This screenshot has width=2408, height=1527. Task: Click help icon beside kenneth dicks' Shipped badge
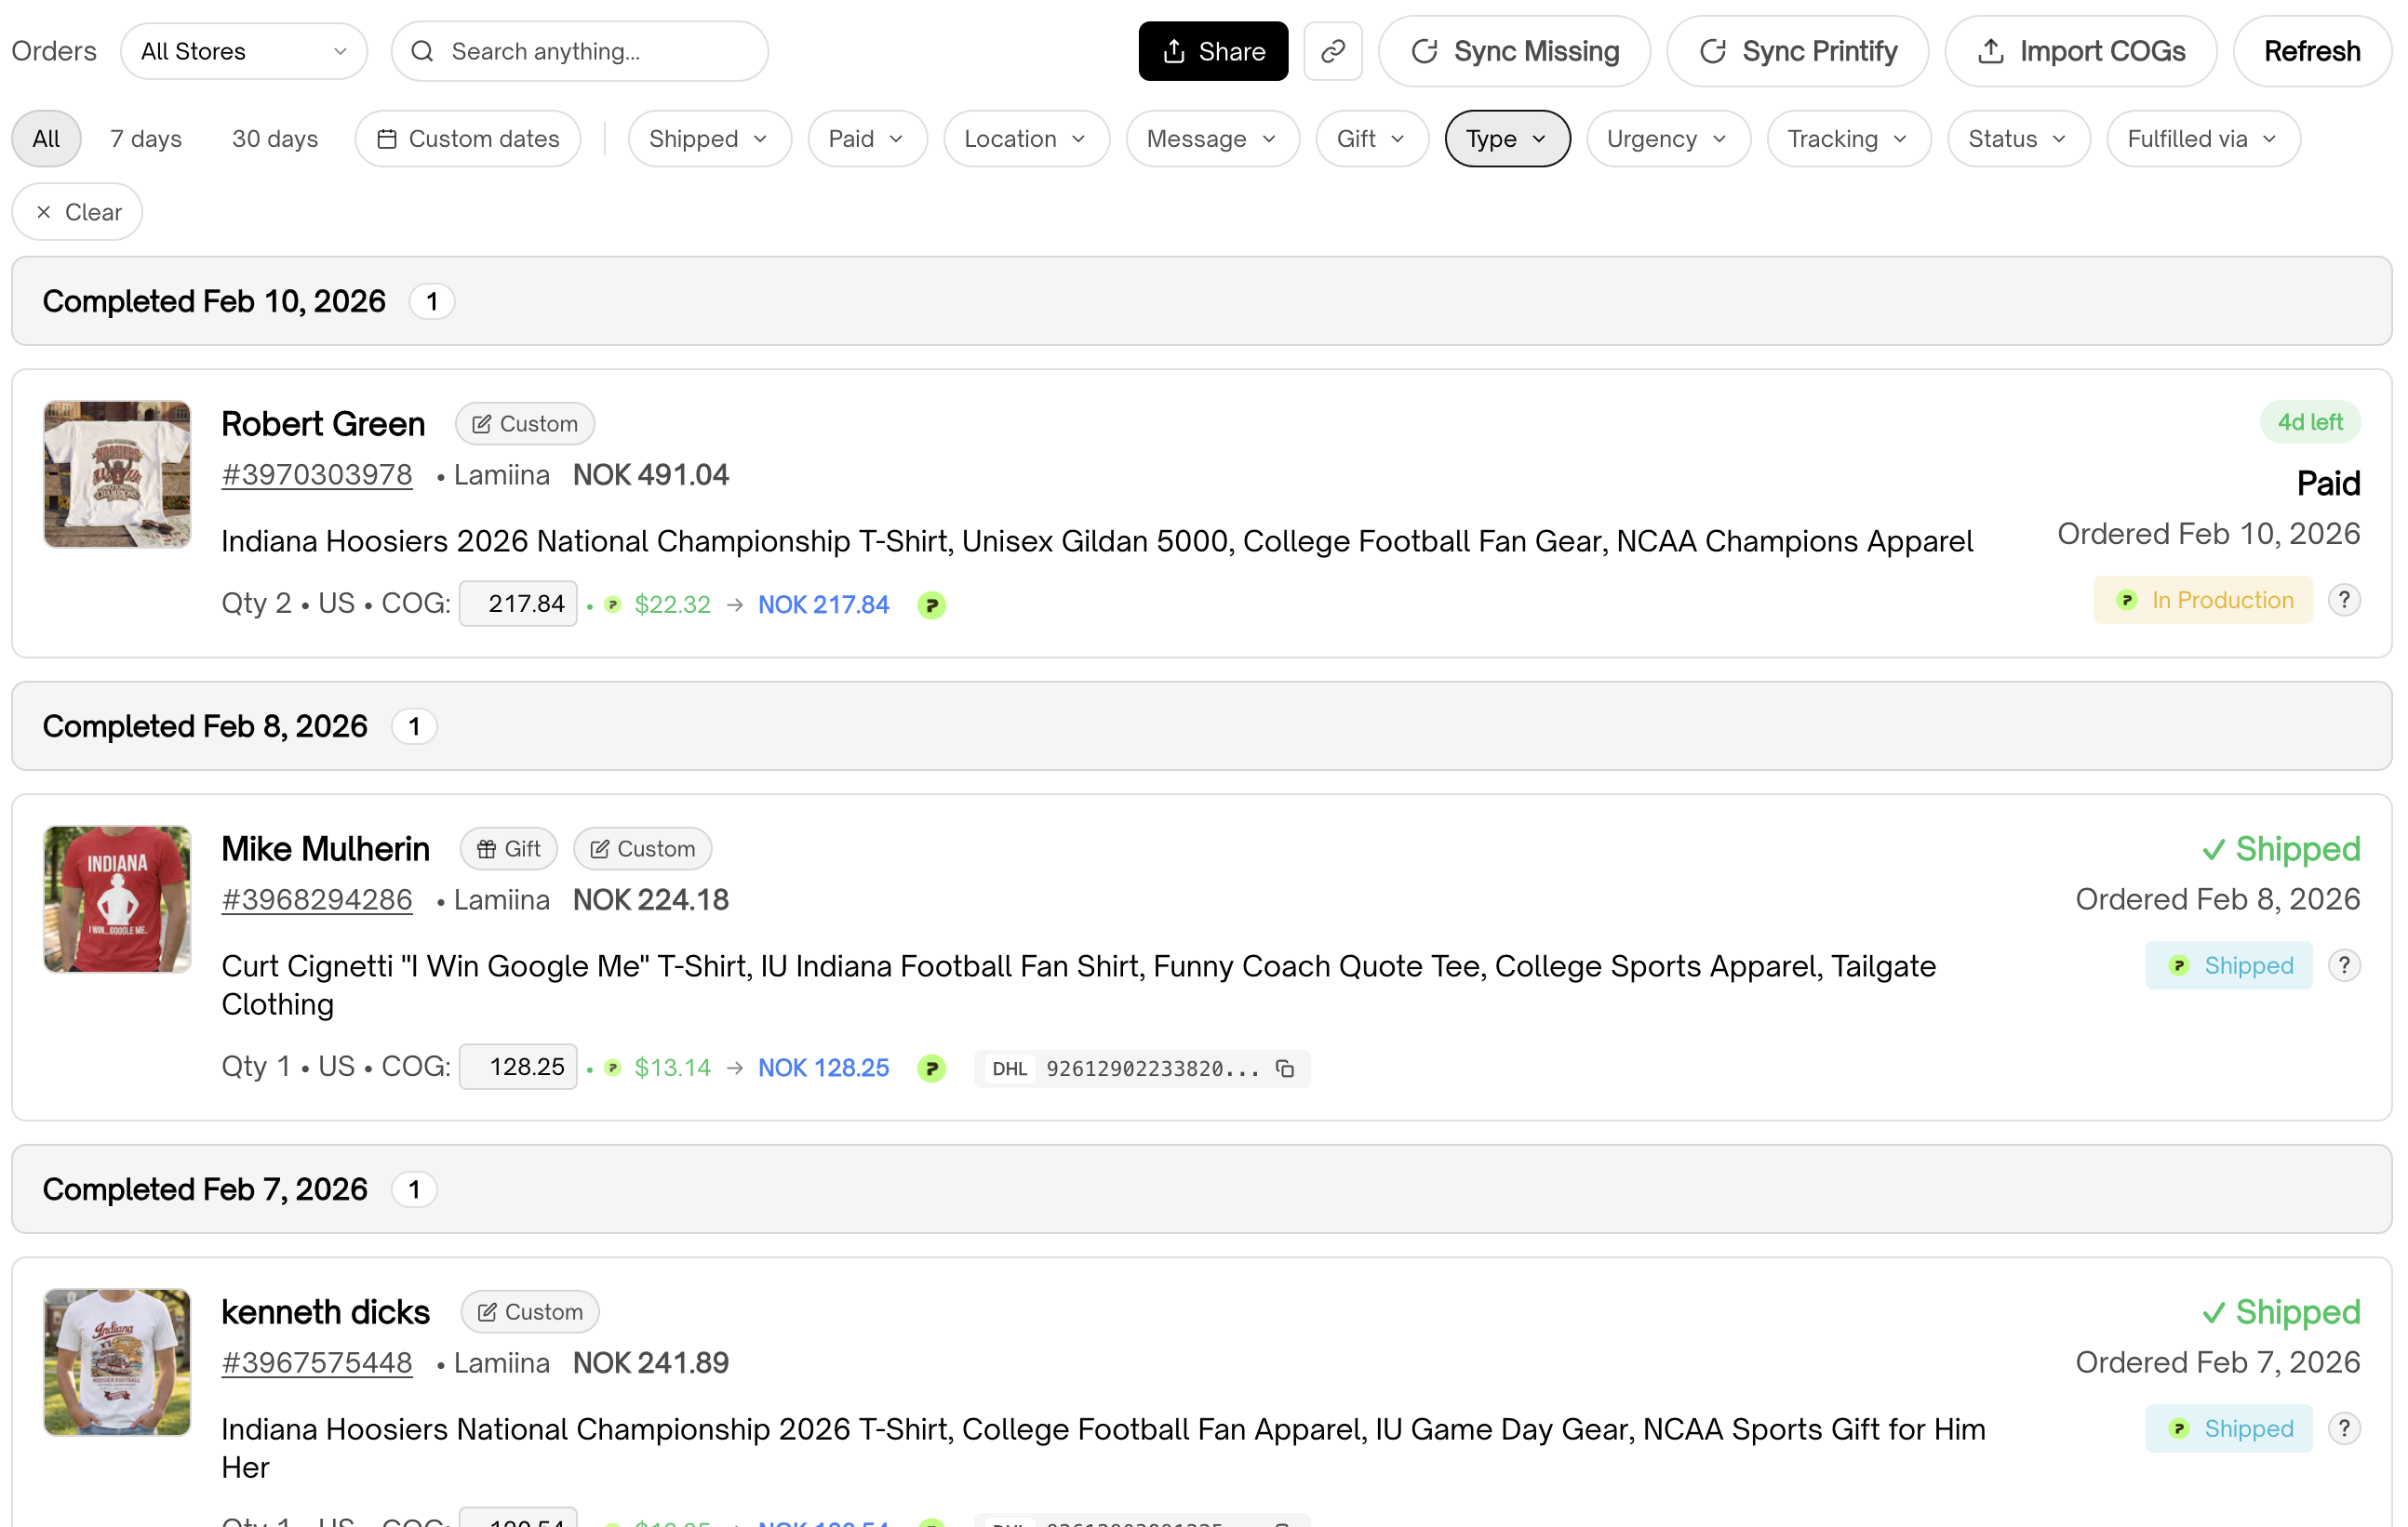[2343, 1428]
